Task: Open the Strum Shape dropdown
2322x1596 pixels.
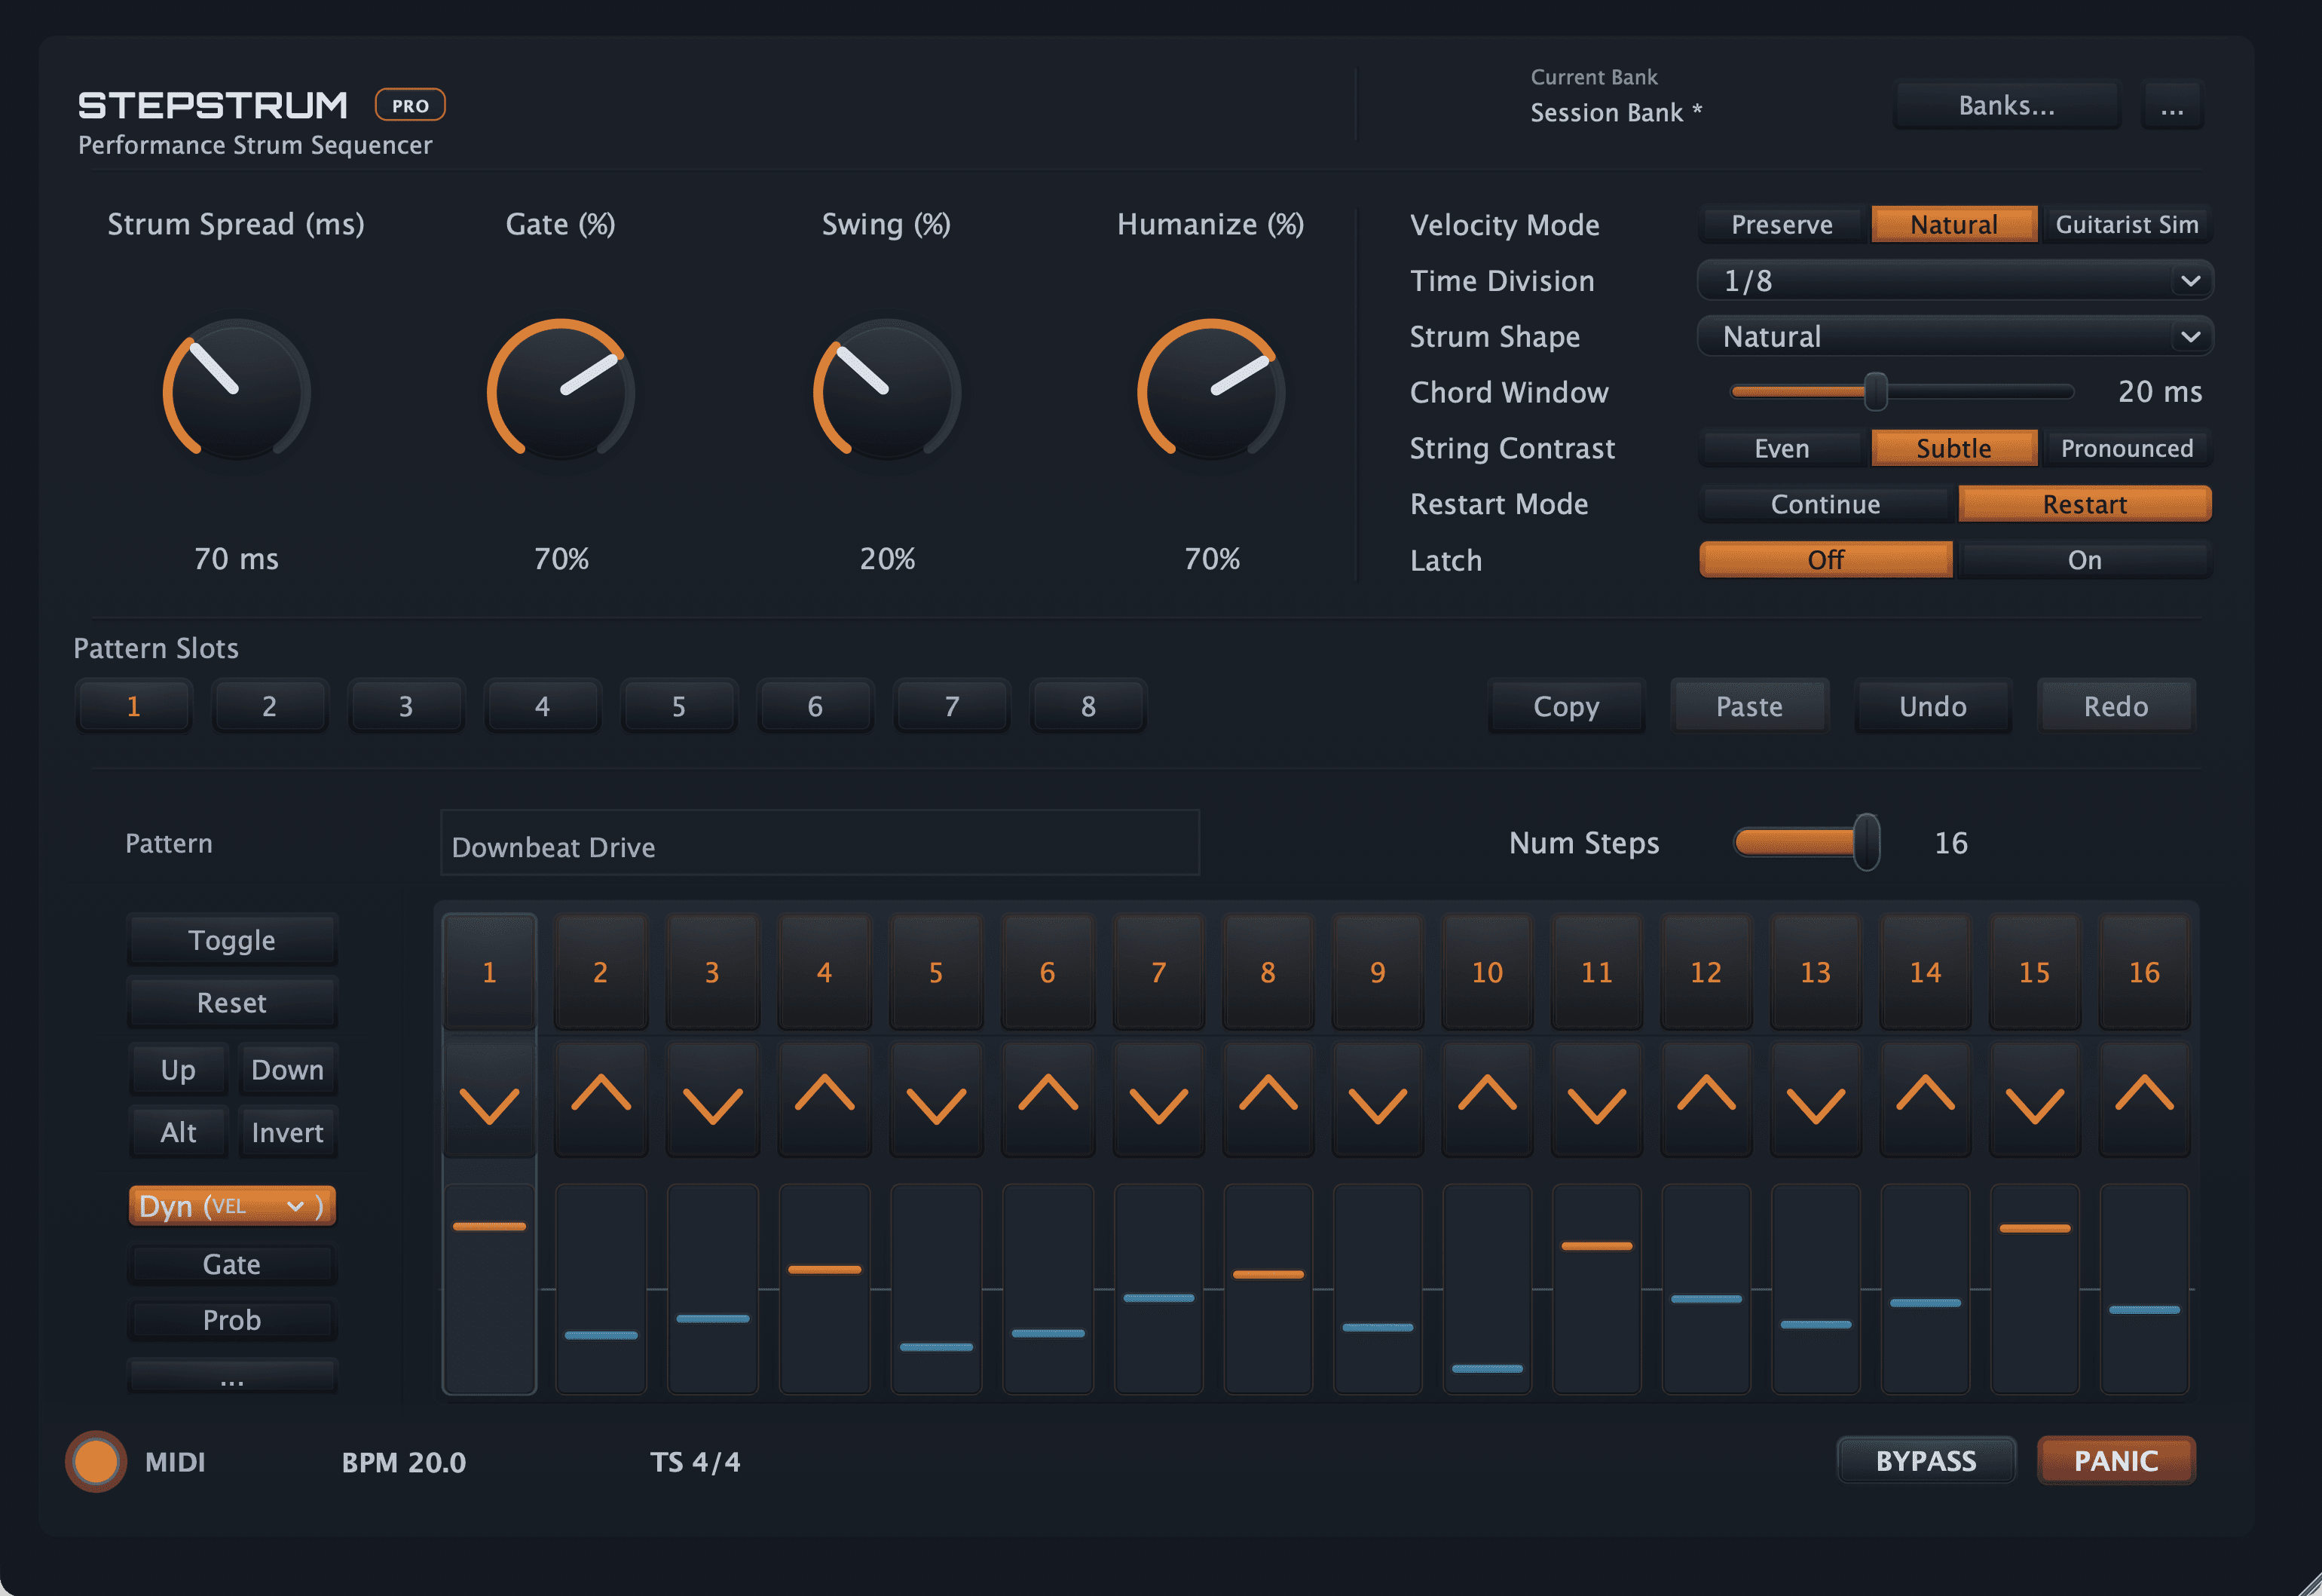Action: point(1955,336)
